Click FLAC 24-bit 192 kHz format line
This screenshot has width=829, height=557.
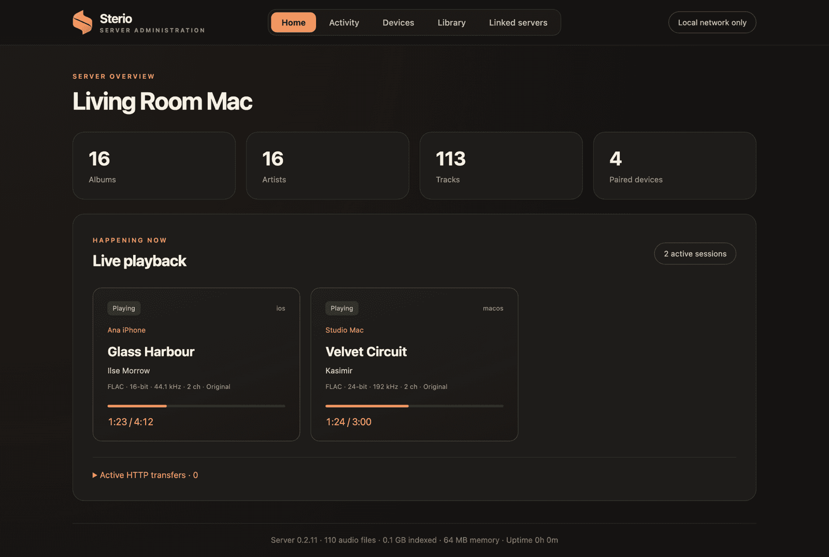(387, 387)
